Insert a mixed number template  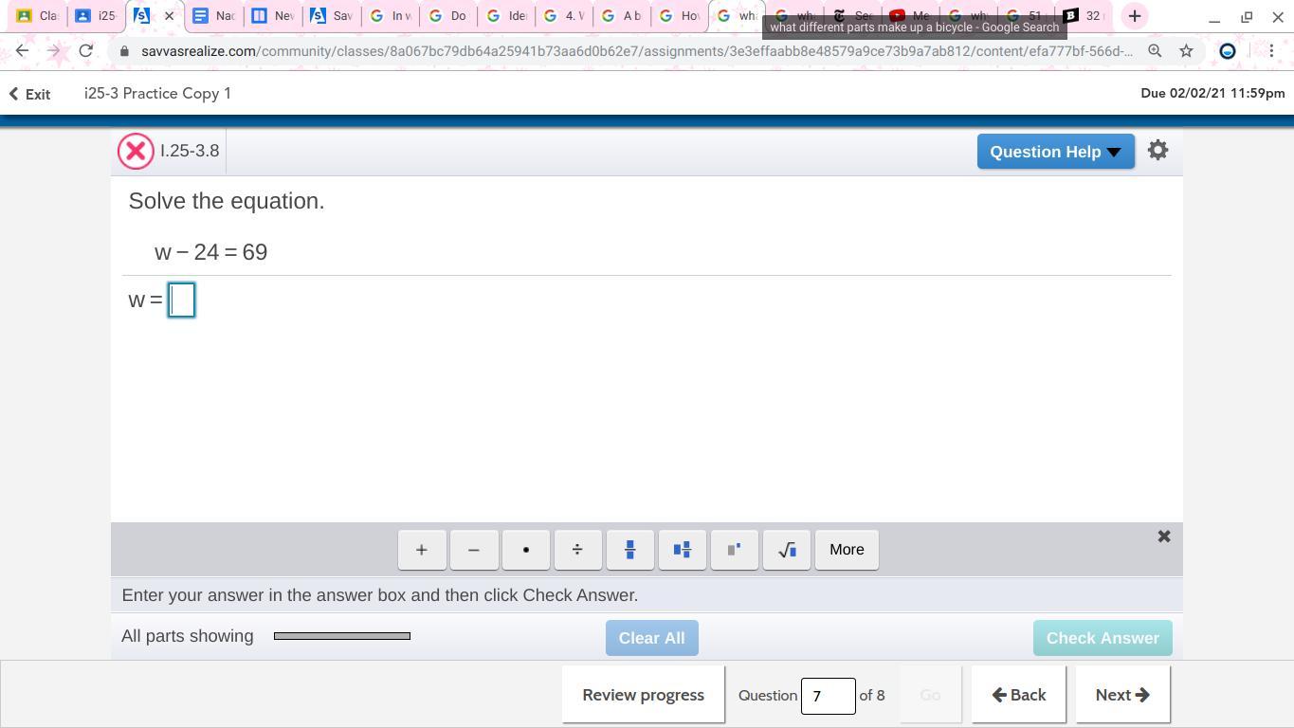coord(682,550)
